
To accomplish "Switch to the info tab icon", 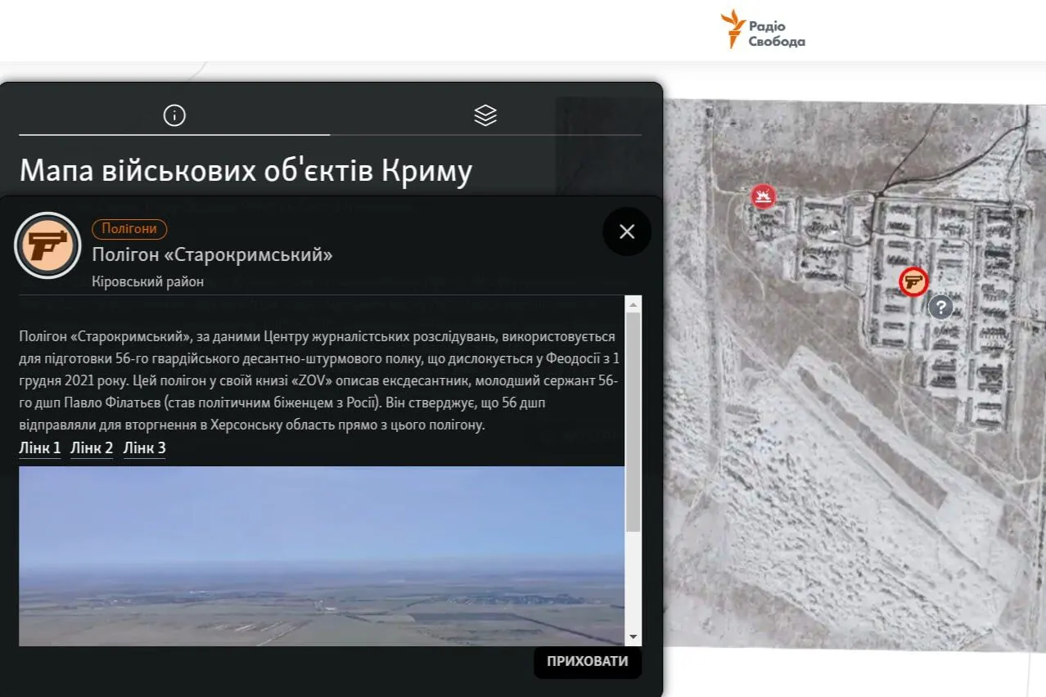I will point(174,115).
